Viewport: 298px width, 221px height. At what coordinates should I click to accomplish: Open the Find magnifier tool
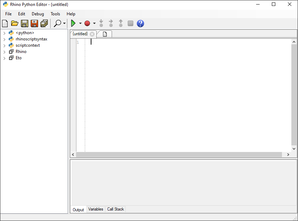58,24
